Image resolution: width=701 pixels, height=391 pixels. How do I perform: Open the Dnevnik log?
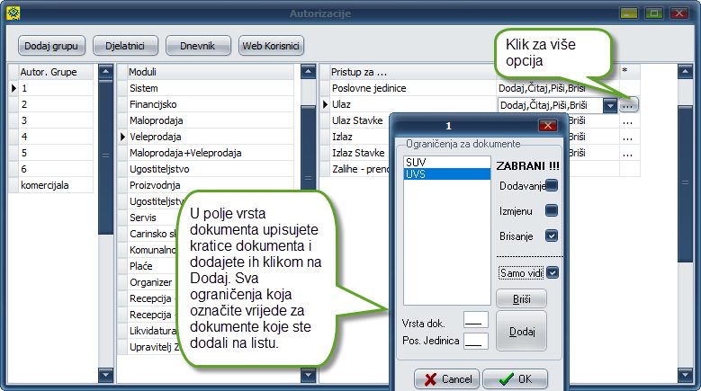coord(197,45)
